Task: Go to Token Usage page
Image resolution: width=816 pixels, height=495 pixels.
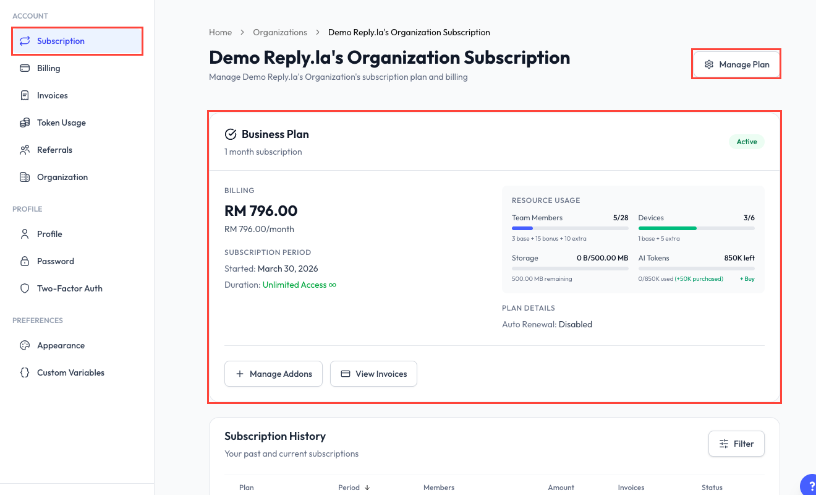Action: click(x=77, y=123)
